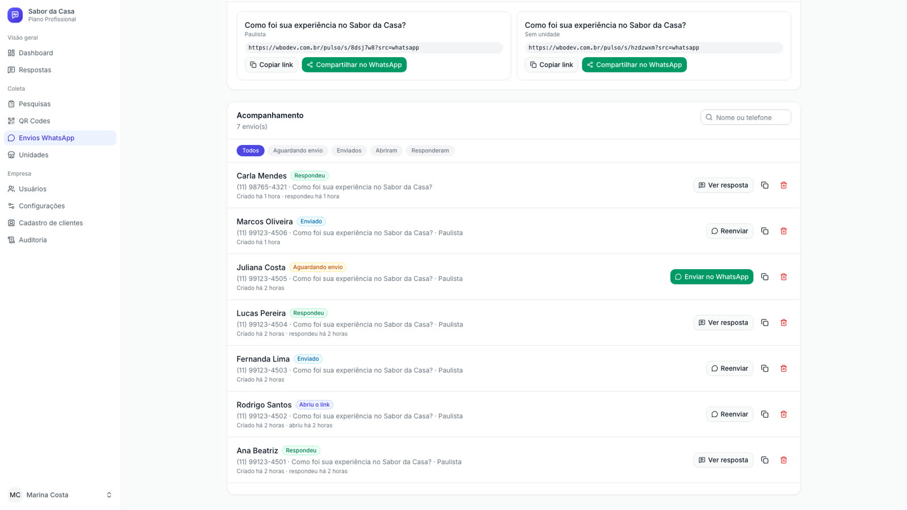This screenshot has width=907, height=510.
Task: Open Dashboard from sidebar
Action: click(x=60, y=53)
